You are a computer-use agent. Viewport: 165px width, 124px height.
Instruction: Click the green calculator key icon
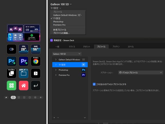click(x=11, y=86)
